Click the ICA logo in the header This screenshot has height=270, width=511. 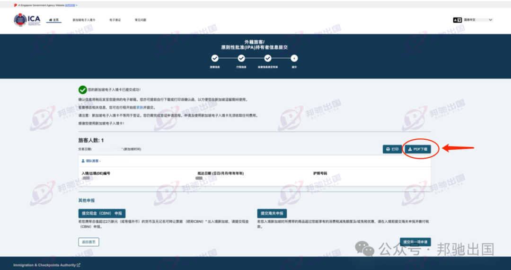27,20
